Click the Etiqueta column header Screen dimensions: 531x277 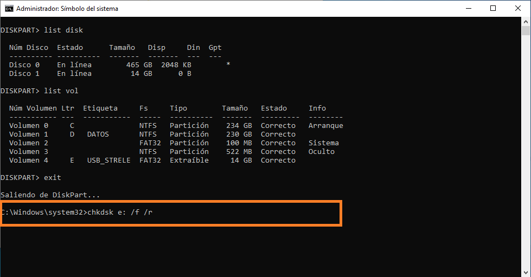[x=100, y=108]
